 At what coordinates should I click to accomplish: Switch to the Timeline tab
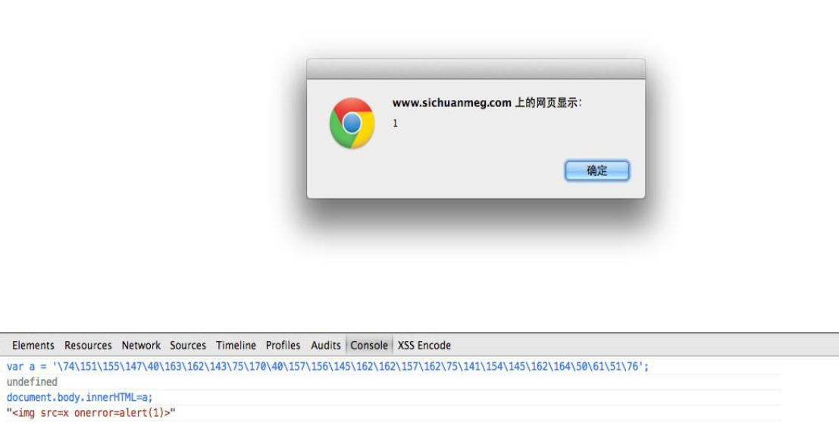click(236, 345)
